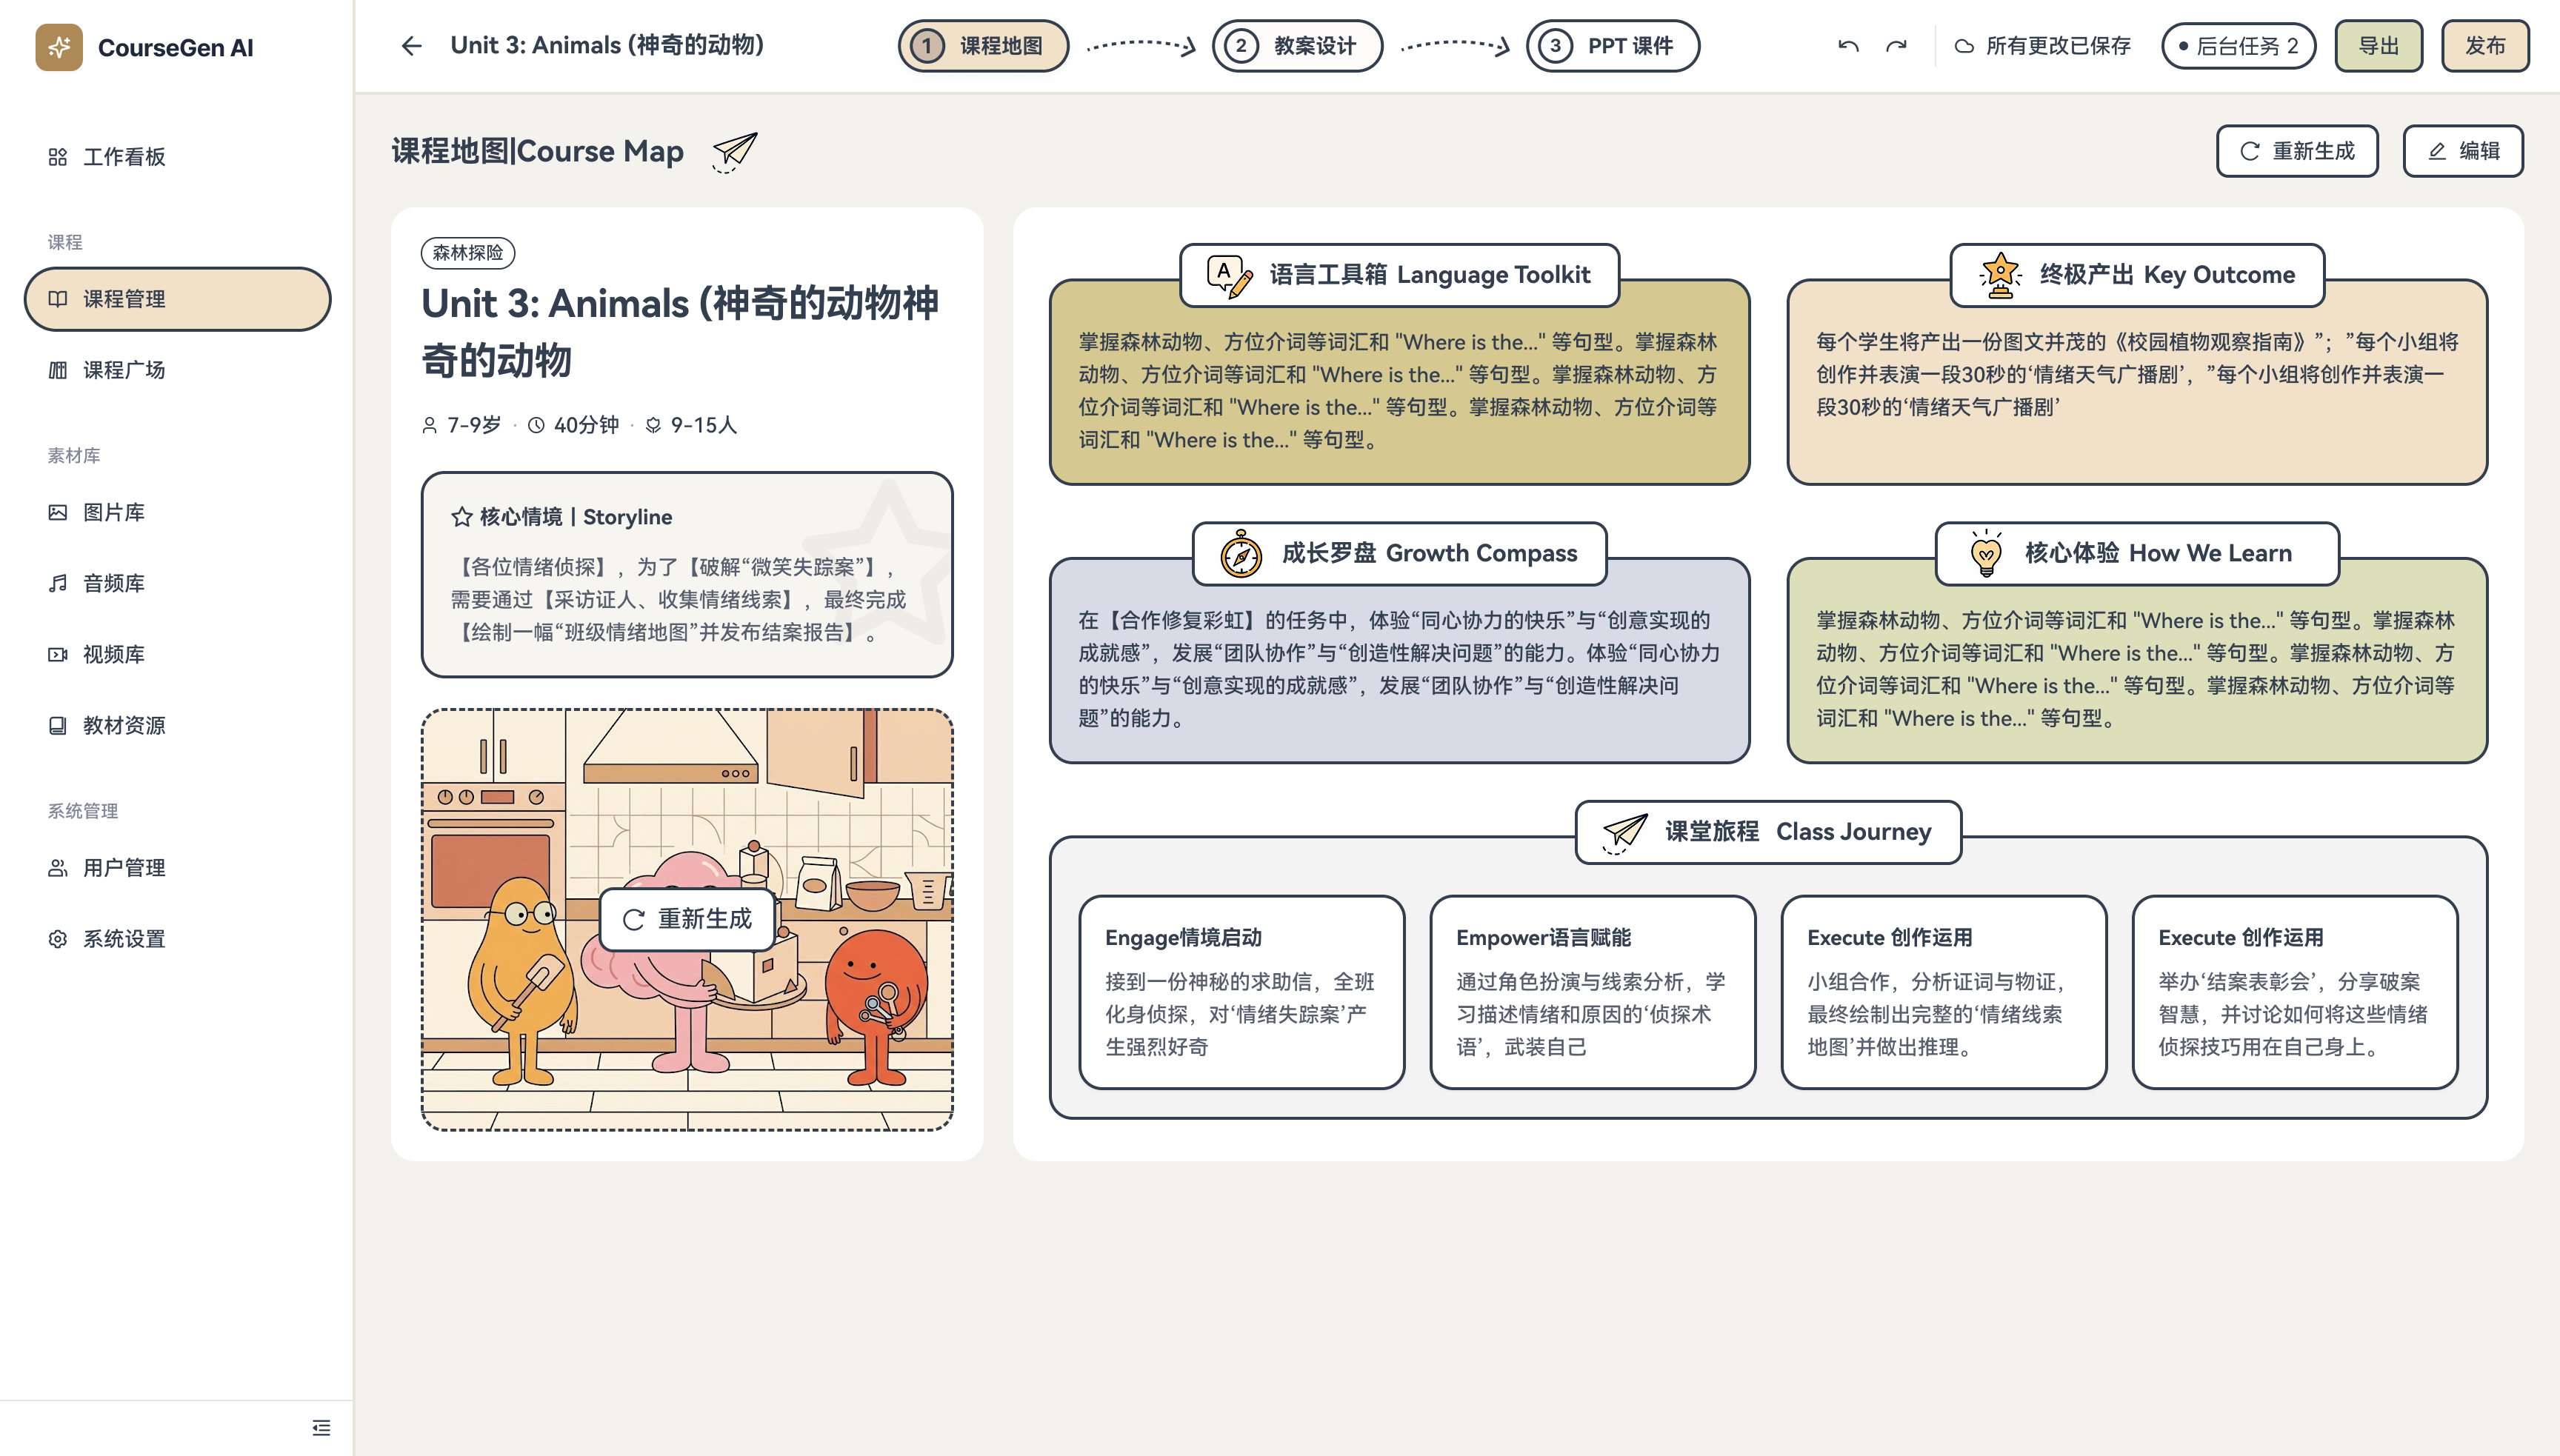This screenshot has height=1456, width=2560.
Task: Open 教材资源 from the sidebar
Action: 178,726
